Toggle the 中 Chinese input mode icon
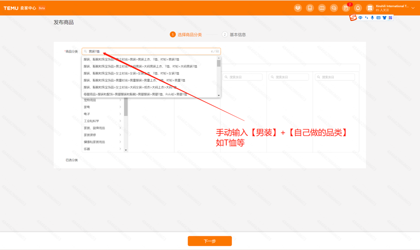The image size is (420, 250). 360,18
